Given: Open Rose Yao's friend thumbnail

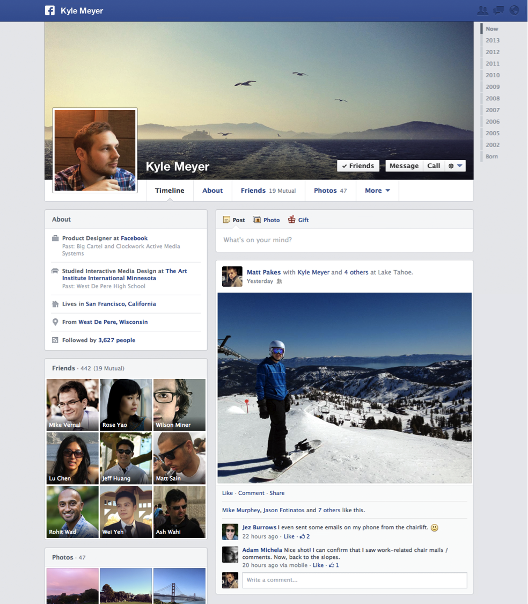Looking at the screenshot, I should pos(126,405).
